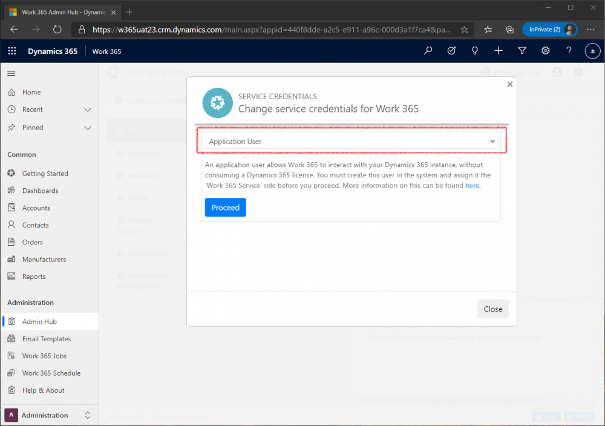This screenshot has width=605, height=426.
Task: Click the help question mark icon
Action: (569, 51)
